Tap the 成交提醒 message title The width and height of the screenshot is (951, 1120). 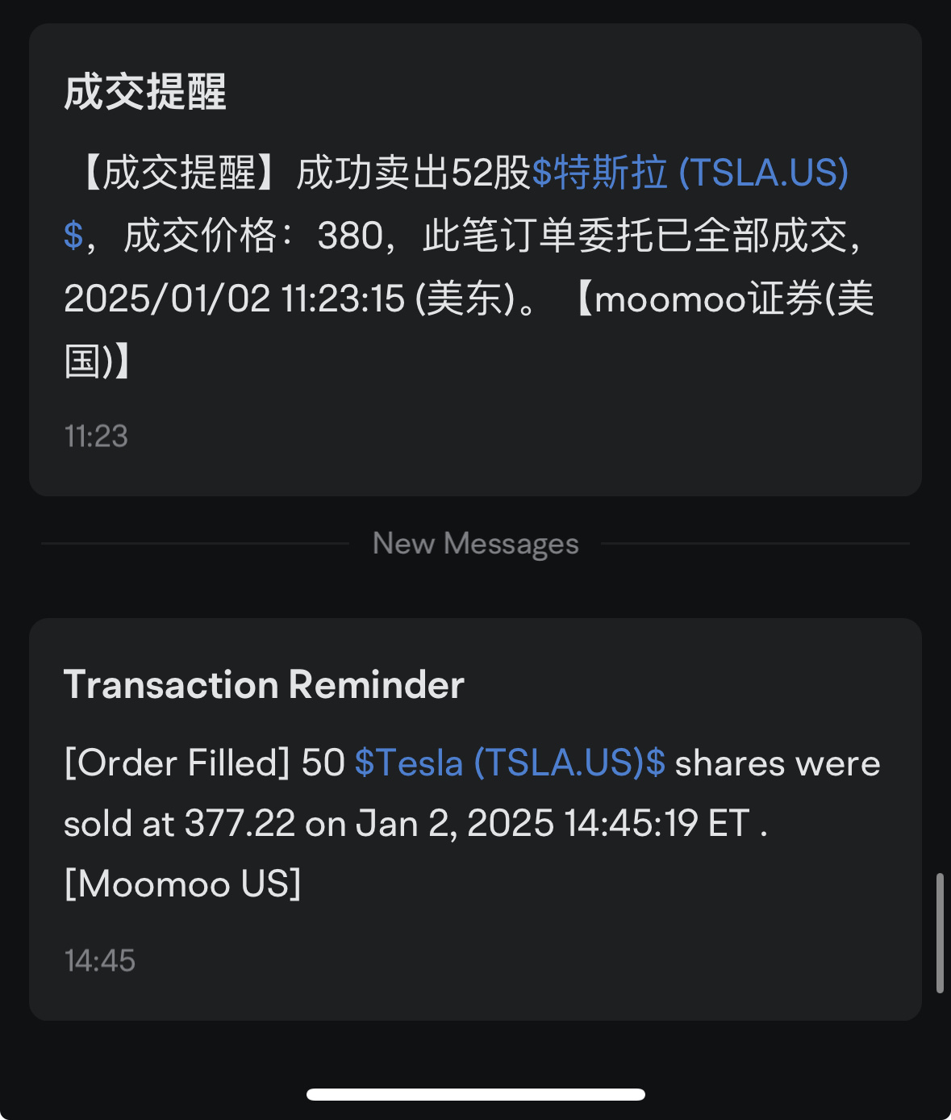point(145,91)
